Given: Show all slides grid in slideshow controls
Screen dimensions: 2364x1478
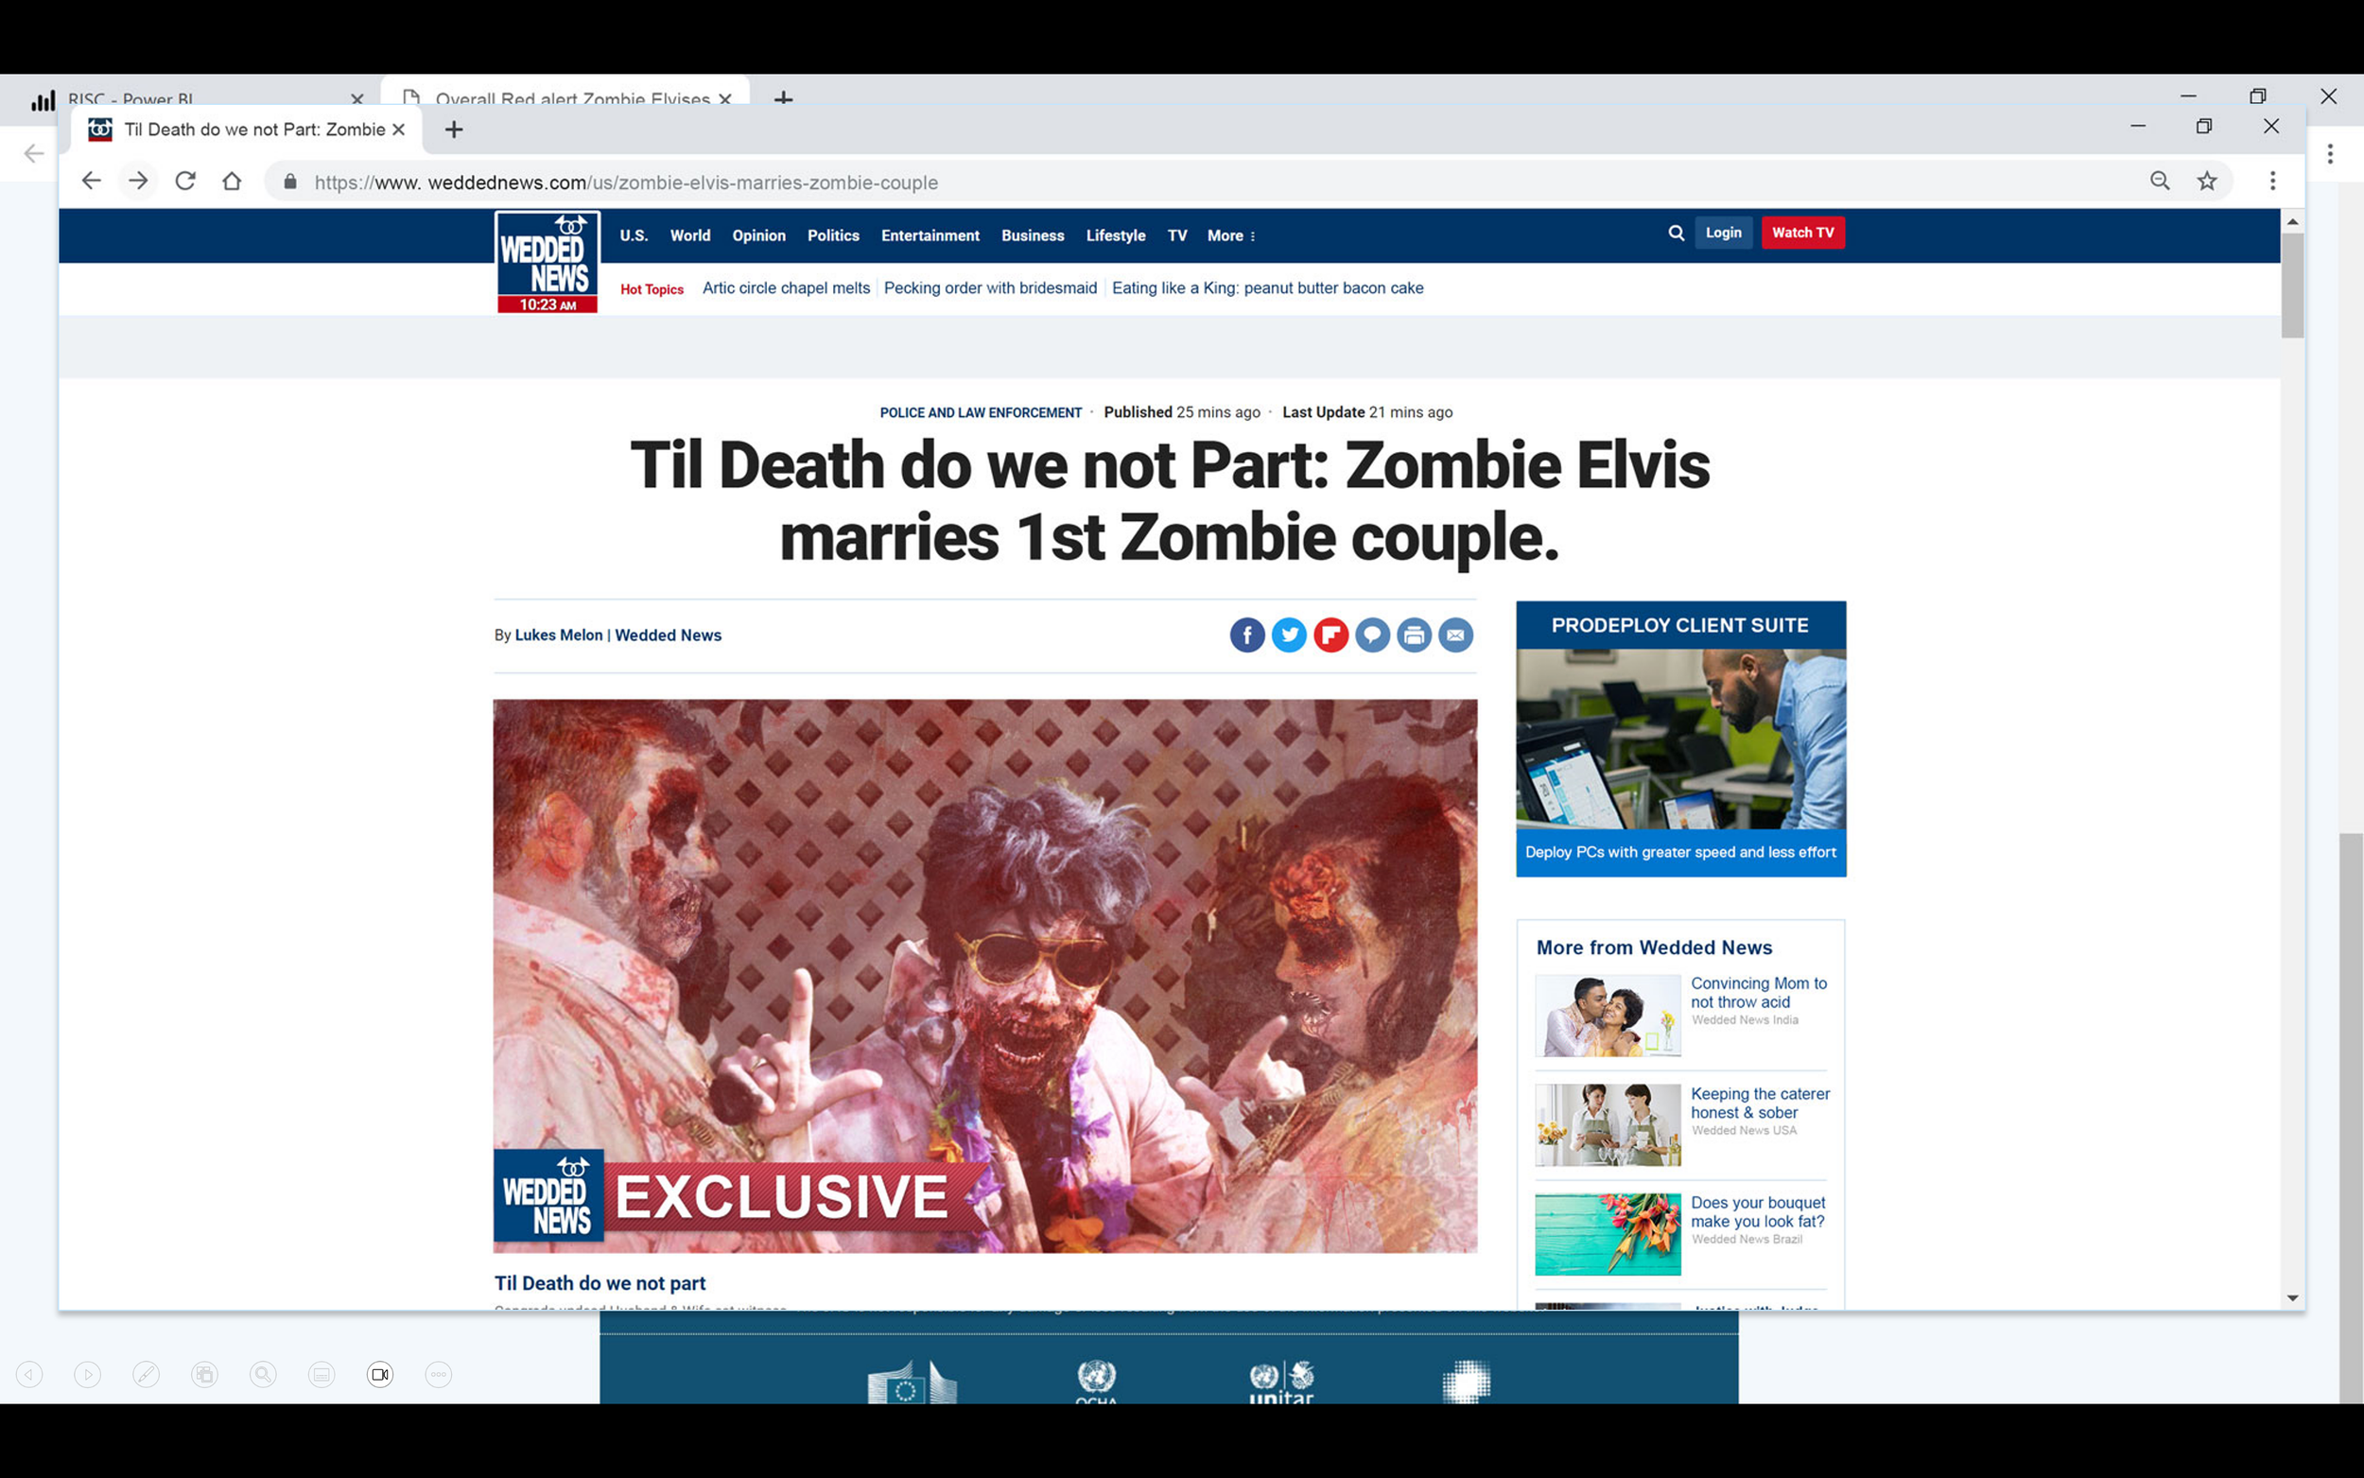Looking at the screenshot, I should click(x=204, y=1374).
